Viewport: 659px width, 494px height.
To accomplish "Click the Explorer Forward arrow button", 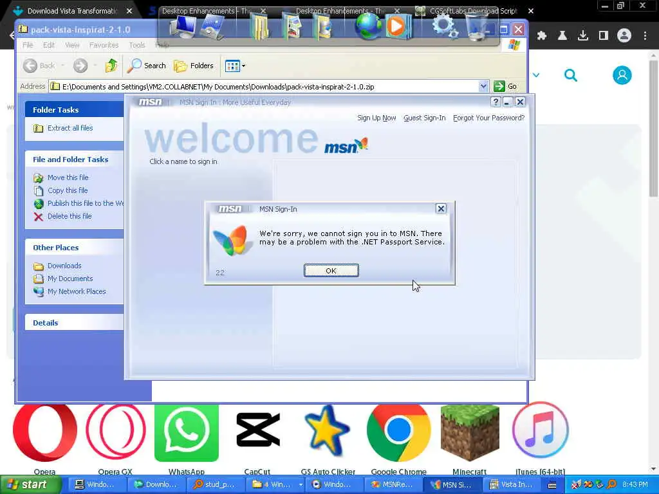I will coord(80,66).
